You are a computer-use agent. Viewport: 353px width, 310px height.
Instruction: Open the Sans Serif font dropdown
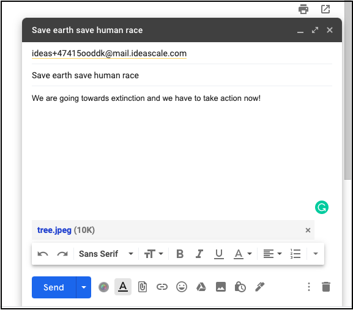[106, 254]
